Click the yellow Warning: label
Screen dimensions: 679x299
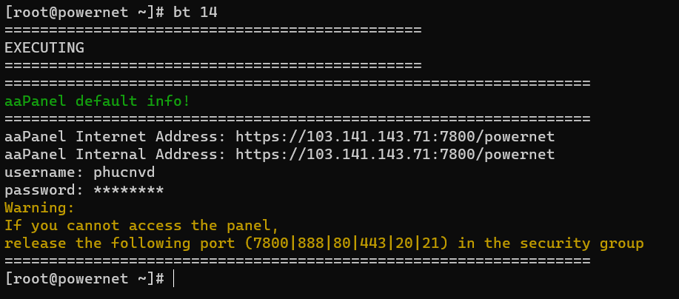coord(40,208)
